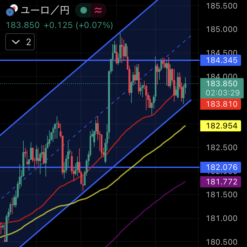Select the red 183.810 moving average label
247x247 pixels.
pyautogui.click(x=220, y=104)
